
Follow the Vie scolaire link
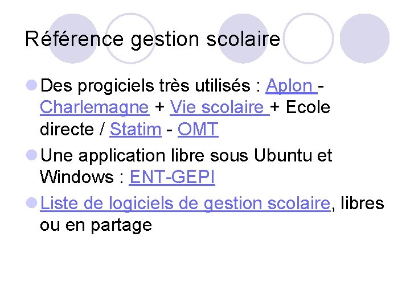pos(219,107)
